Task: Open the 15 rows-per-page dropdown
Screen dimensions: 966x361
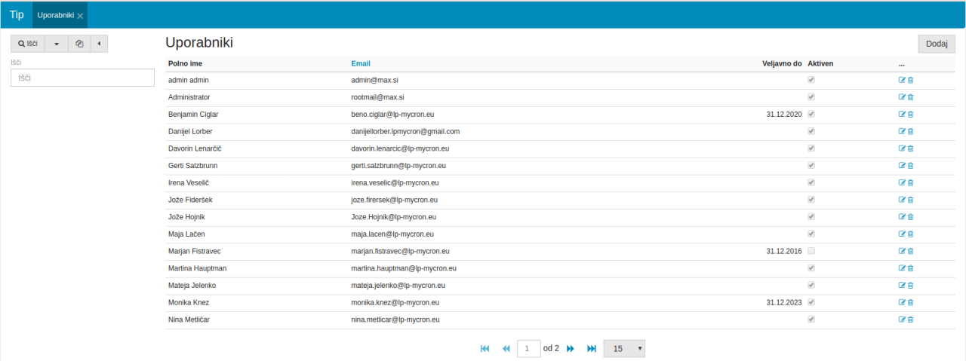Action: click(624, 348)
